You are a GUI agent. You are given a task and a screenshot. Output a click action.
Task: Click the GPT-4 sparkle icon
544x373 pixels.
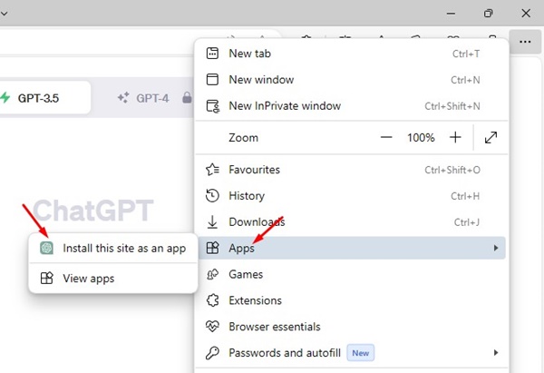pyautogui.click(x=123, y=98)
